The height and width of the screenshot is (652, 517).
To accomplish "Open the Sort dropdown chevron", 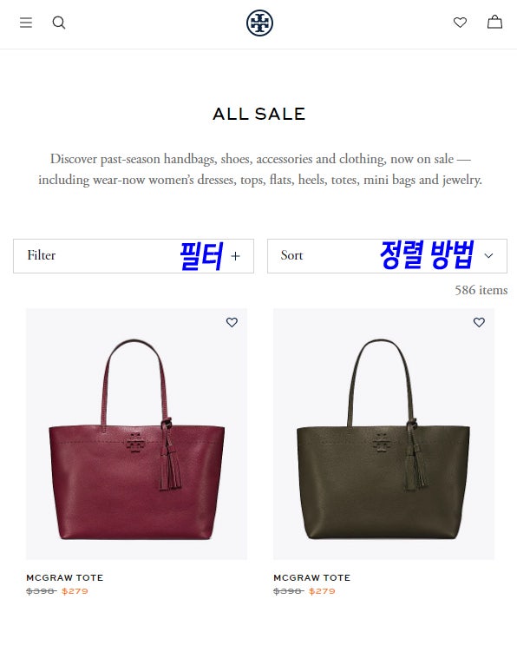I will coord(488,256).
